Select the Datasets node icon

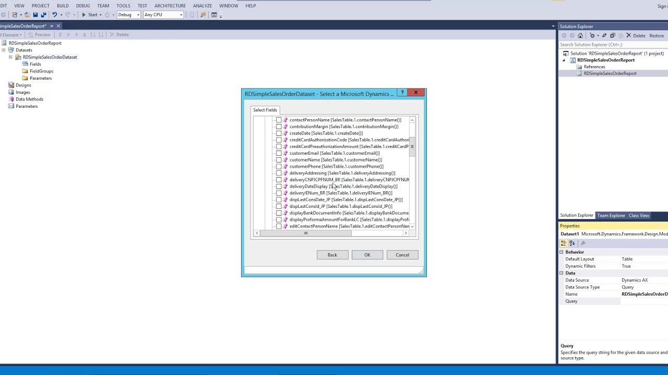point(11,50)
